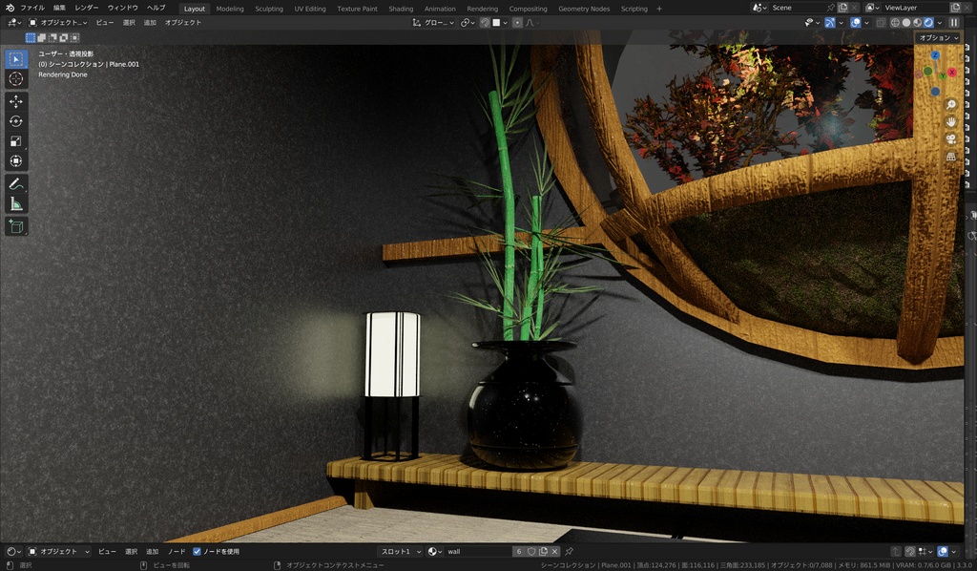Open the 3D viewport editor type dropdown
This screenshot has height=571, width=977.
[13, 23]
